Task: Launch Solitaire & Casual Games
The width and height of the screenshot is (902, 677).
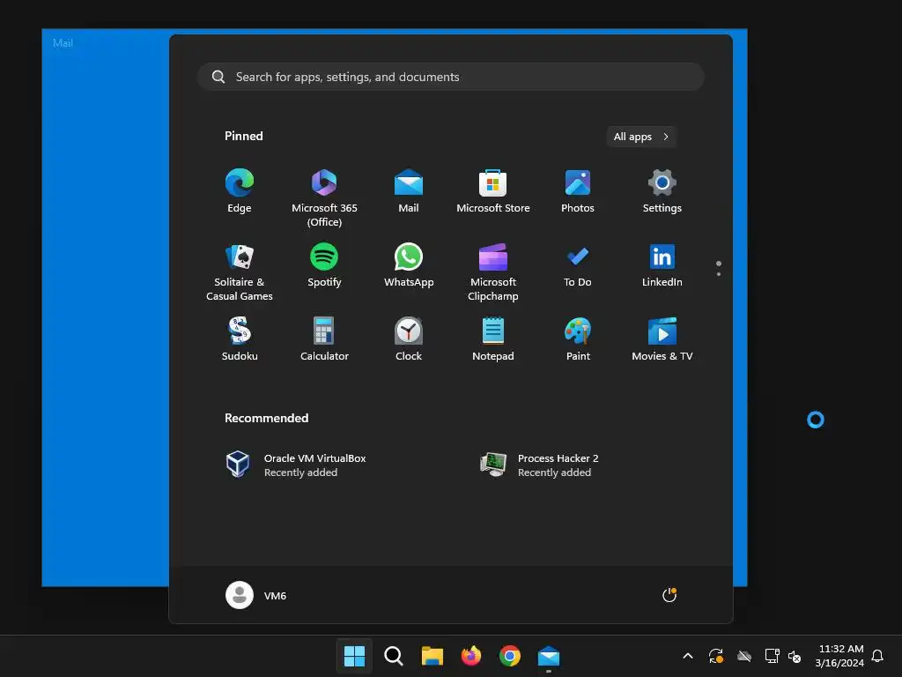Action: 240,272
